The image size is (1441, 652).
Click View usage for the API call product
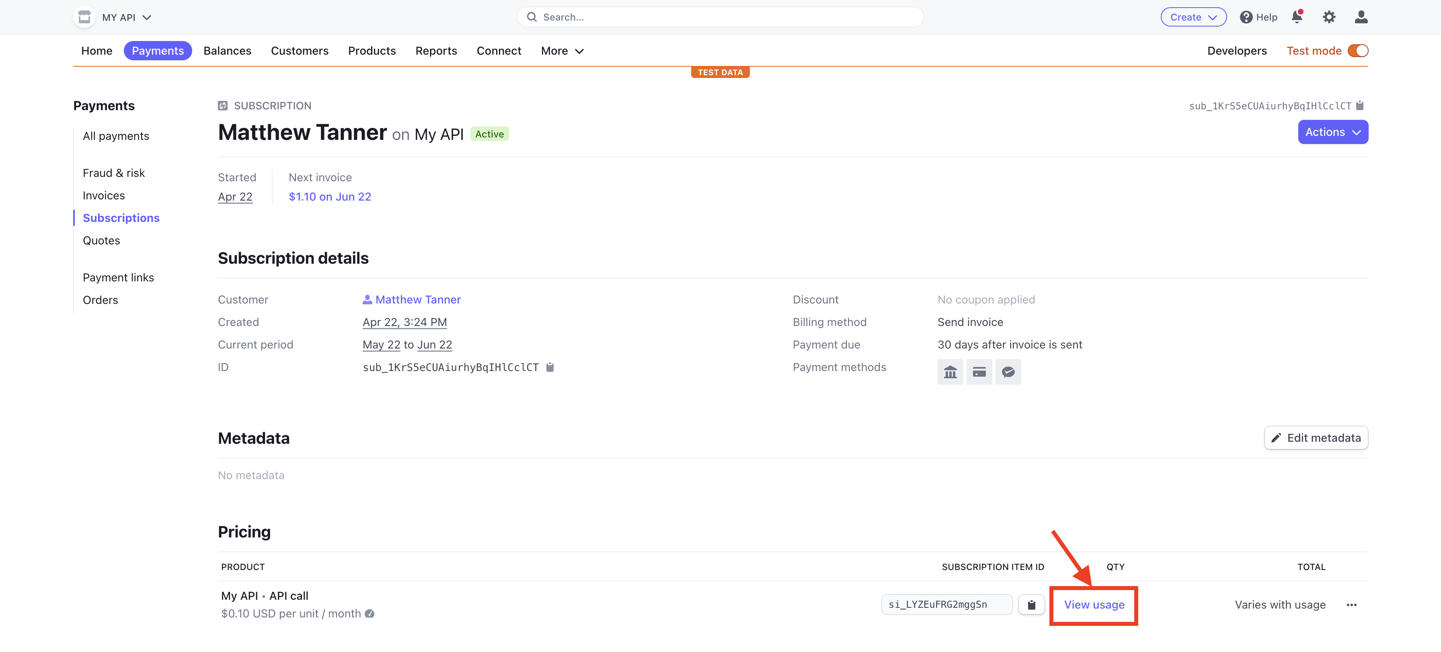click(x=1094, y=605)
